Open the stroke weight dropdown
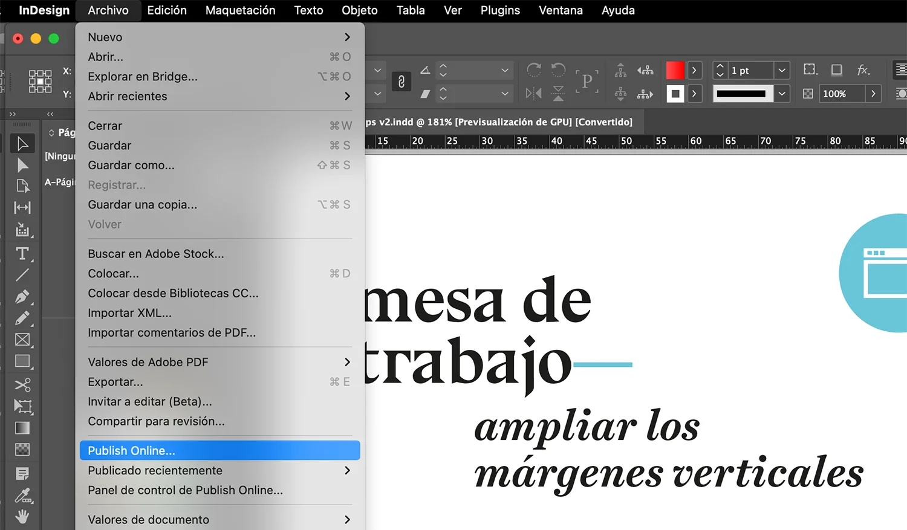The height and width of the screenshot is (530, 907). [x=782, y=70]
